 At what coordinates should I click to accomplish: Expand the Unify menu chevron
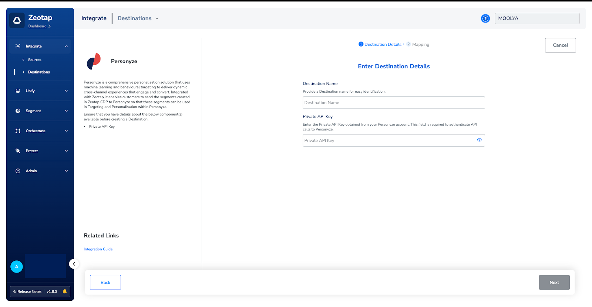click(66, 91)
